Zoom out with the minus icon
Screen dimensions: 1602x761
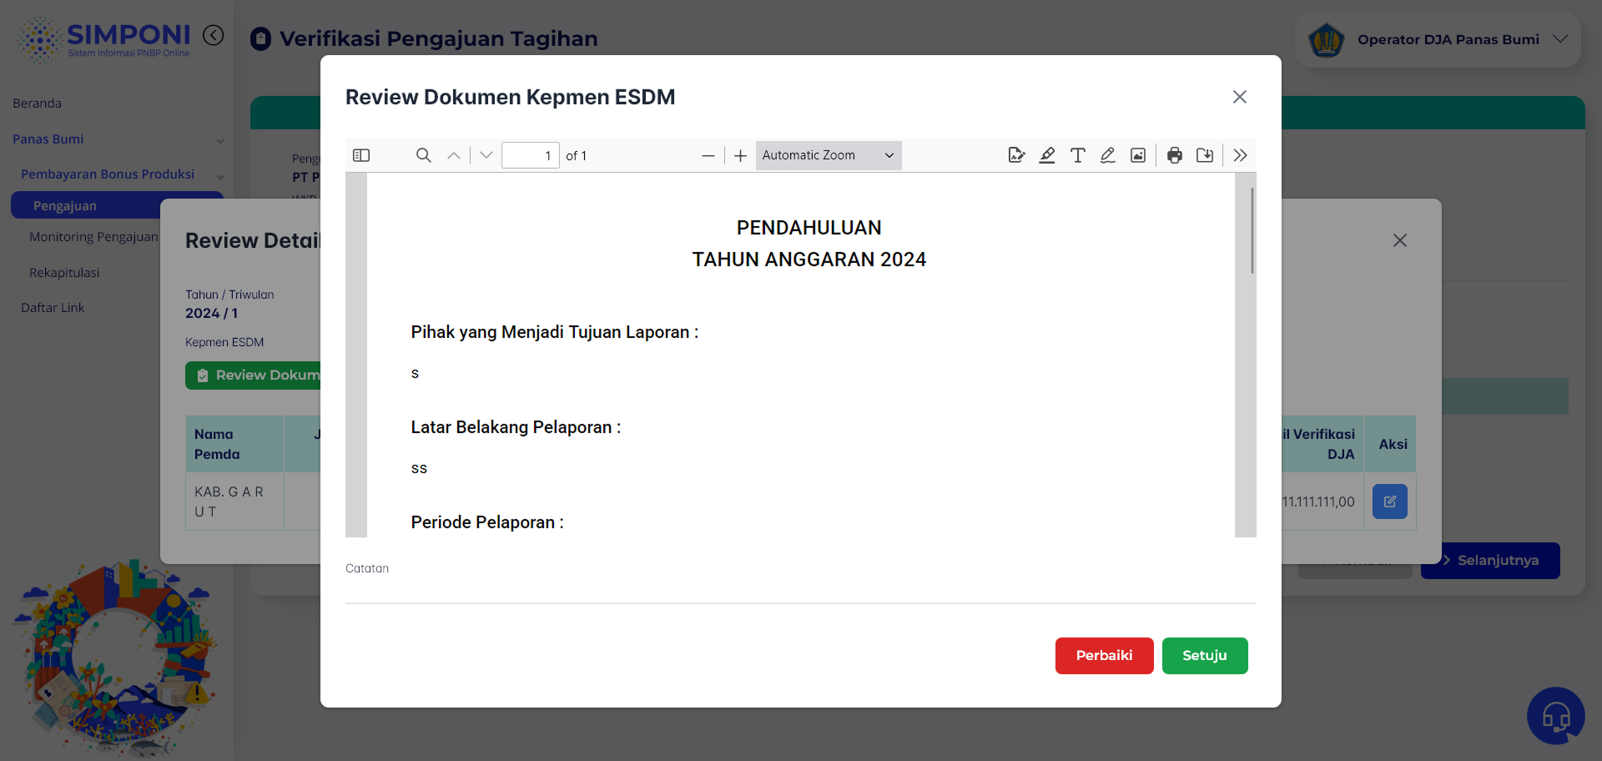click(708, 155)
